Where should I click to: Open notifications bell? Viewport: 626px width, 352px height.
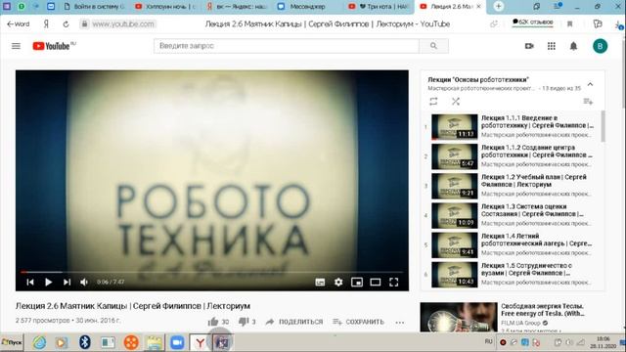pos(573,46)
